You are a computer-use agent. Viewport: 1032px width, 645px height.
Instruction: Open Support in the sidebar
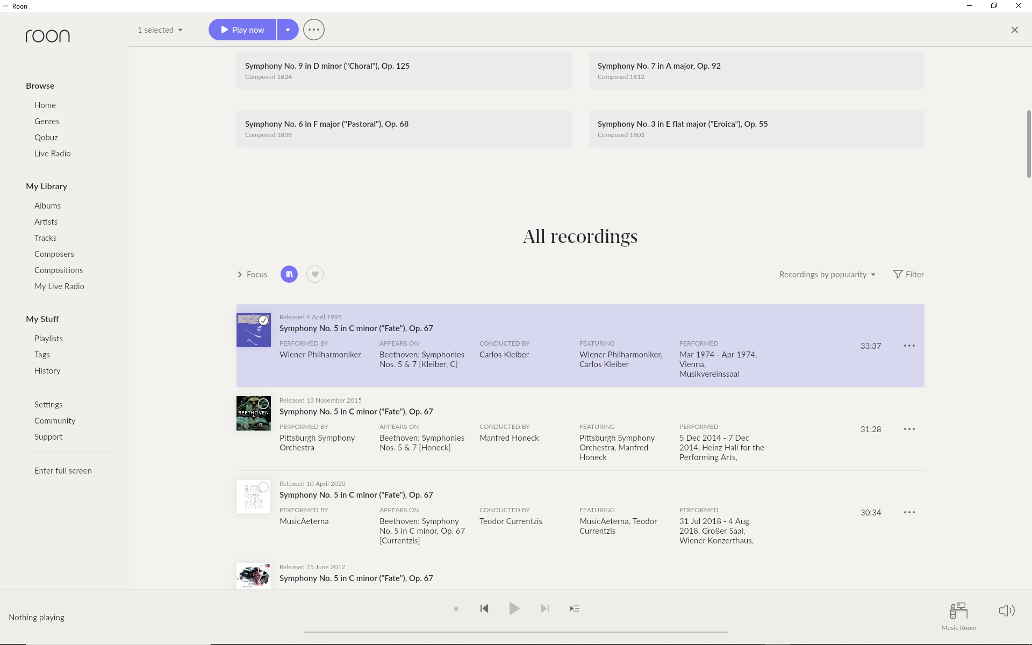point(48,437)
